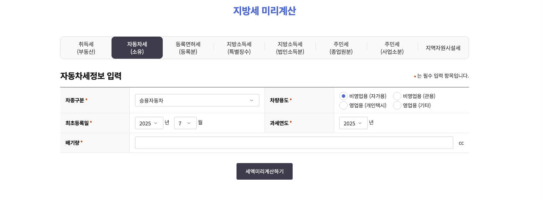
Task: Switch to the 지방소득세(특별징수) tab
Action: [239, 48]
